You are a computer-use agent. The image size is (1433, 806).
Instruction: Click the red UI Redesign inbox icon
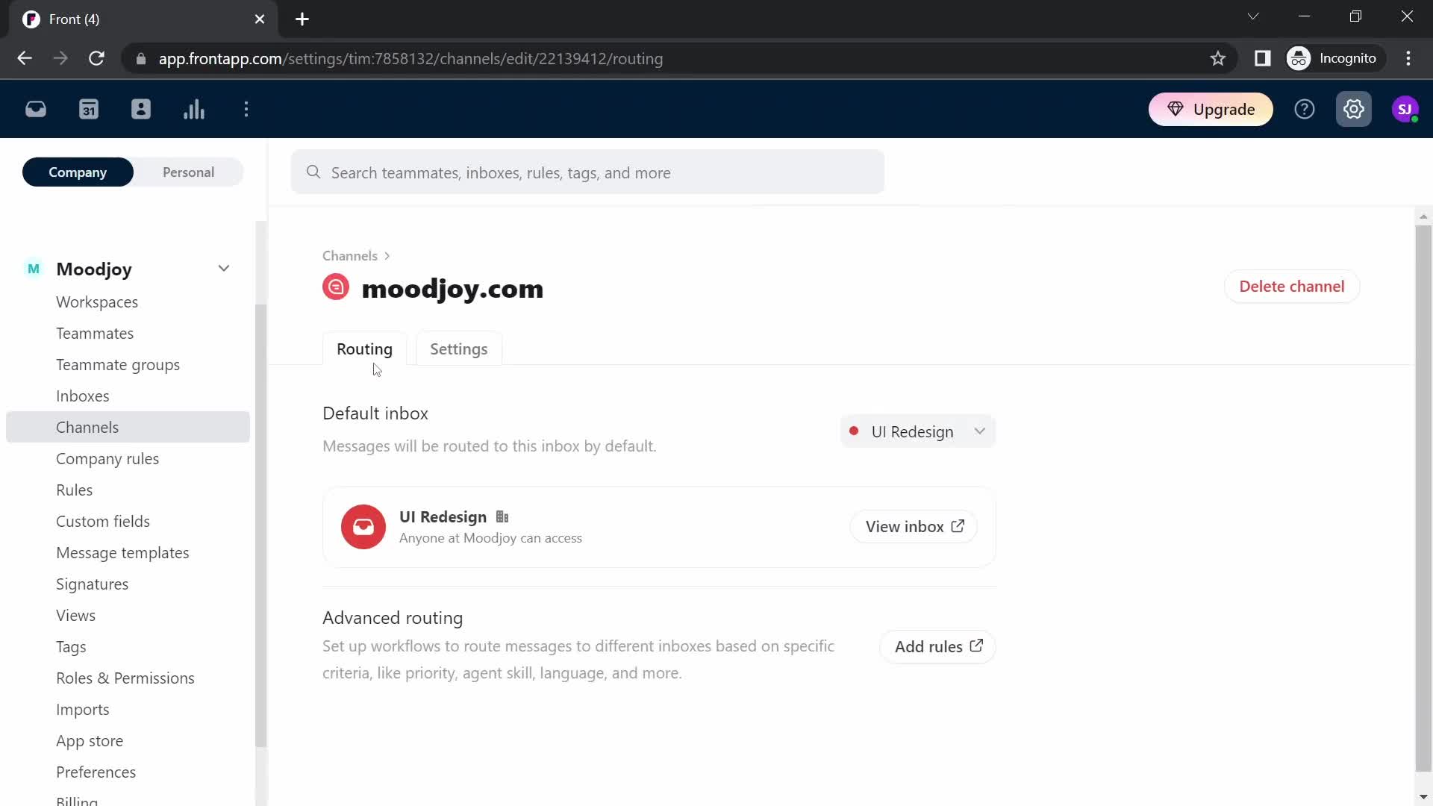tap(363, 527)
